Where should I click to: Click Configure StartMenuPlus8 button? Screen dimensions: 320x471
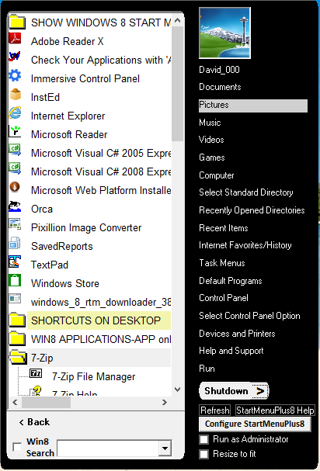[255, 424]
